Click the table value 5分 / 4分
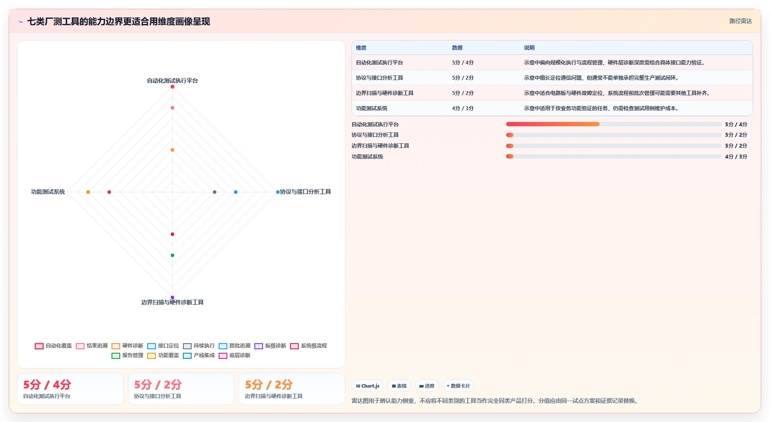This screenshot has height=422, width=770. (463, 63)
